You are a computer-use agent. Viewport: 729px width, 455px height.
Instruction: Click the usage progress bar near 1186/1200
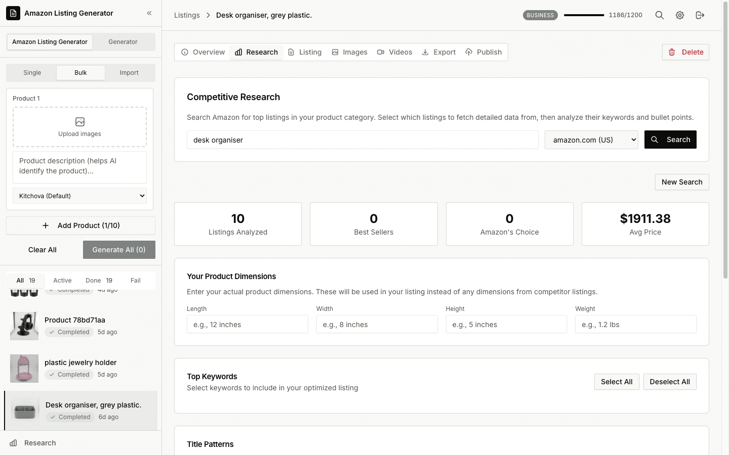[584, 15]
